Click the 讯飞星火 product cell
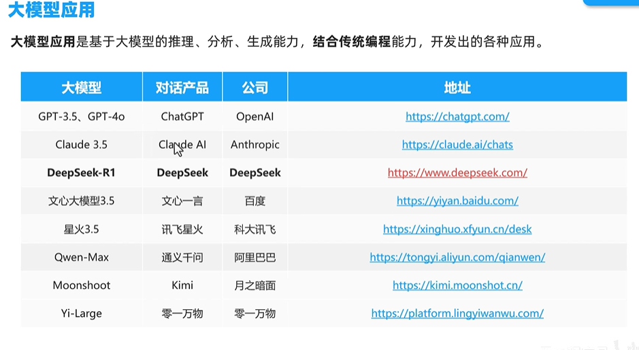Viewport: 639px width, 350px height. [182, 229]
